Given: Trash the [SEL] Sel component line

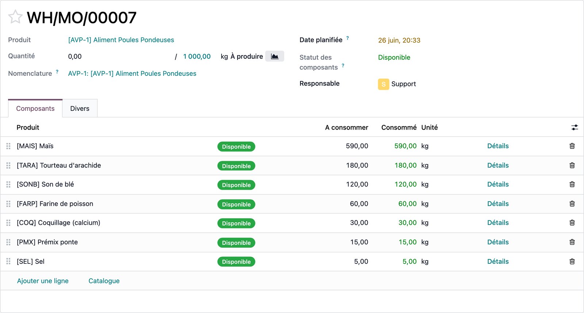Looking at the screenshot, I should pyautogui.click(x=572, y=261).
